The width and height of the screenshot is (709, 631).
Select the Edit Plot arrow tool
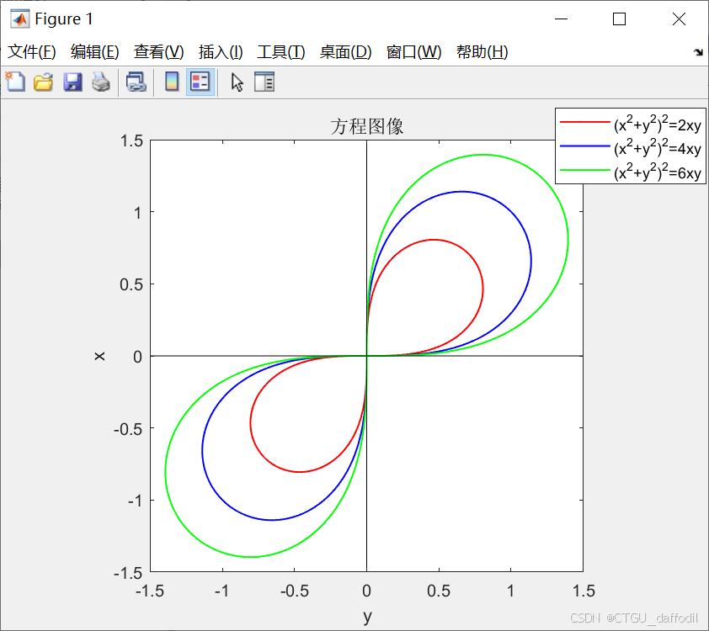[x=237, y=82]
